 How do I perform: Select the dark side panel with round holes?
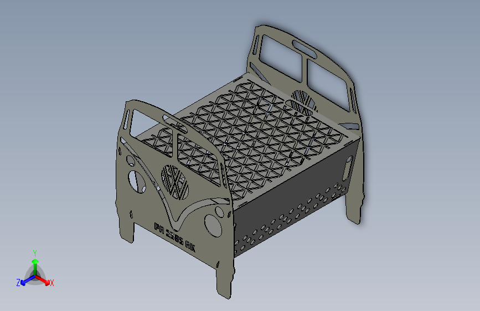click(x=294, y=199)
